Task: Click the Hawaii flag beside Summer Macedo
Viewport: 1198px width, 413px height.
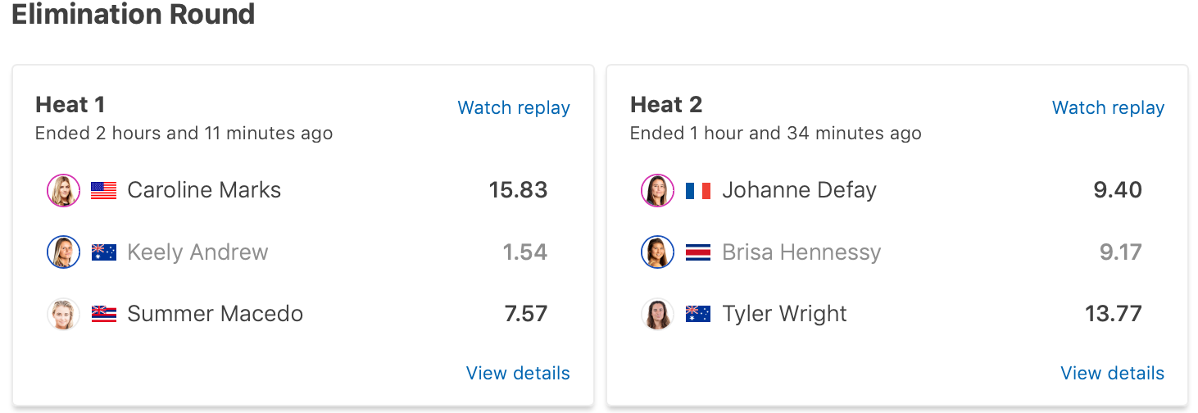Action: coord(103,314)
